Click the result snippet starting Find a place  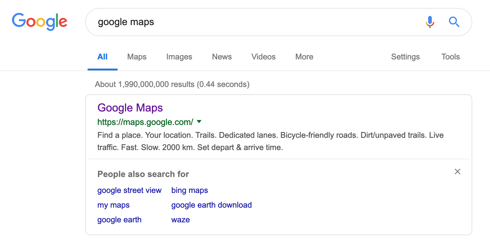(x=270, y=141)
